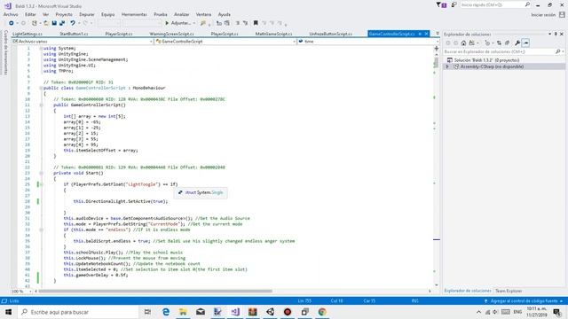The height and width of the screenshot is (319, 568).
Task: Expand the Assembly-CSharp project node
Action: [x=447, y=66]
